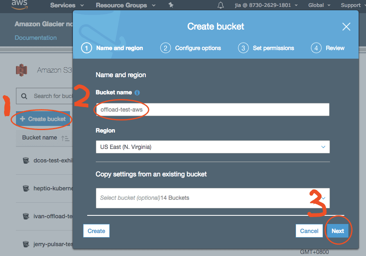The image size is (366, 256).
Task: Click dcos-test bucket icon
Action: tap(26, 160)
